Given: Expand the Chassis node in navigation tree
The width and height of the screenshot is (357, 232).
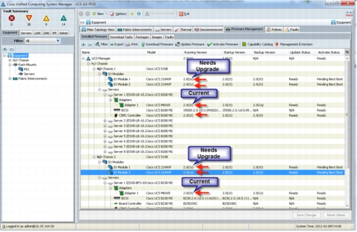Looking at the screenshot, I should click(x=10, y=60).
